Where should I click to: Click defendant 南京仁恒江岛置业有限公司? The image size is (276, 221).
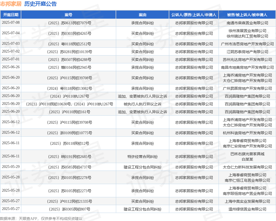[247, 180]
